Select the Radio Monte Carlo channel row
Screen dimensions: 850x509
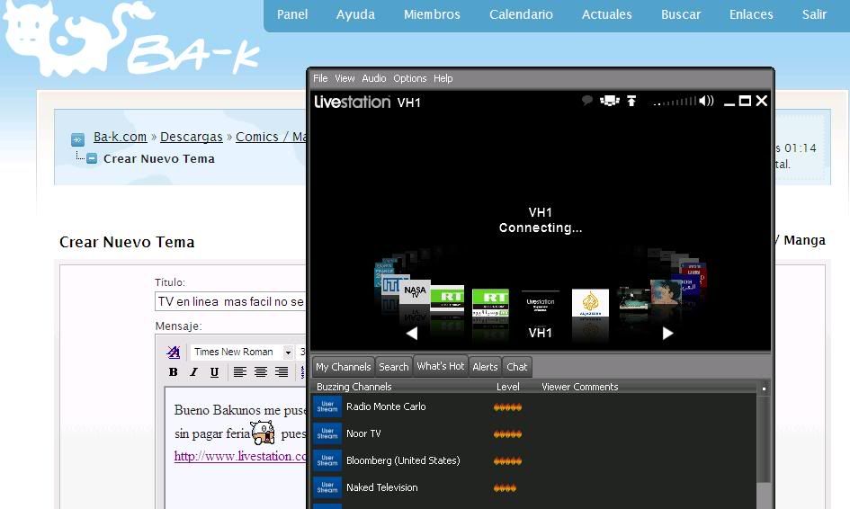pos(534,406)
